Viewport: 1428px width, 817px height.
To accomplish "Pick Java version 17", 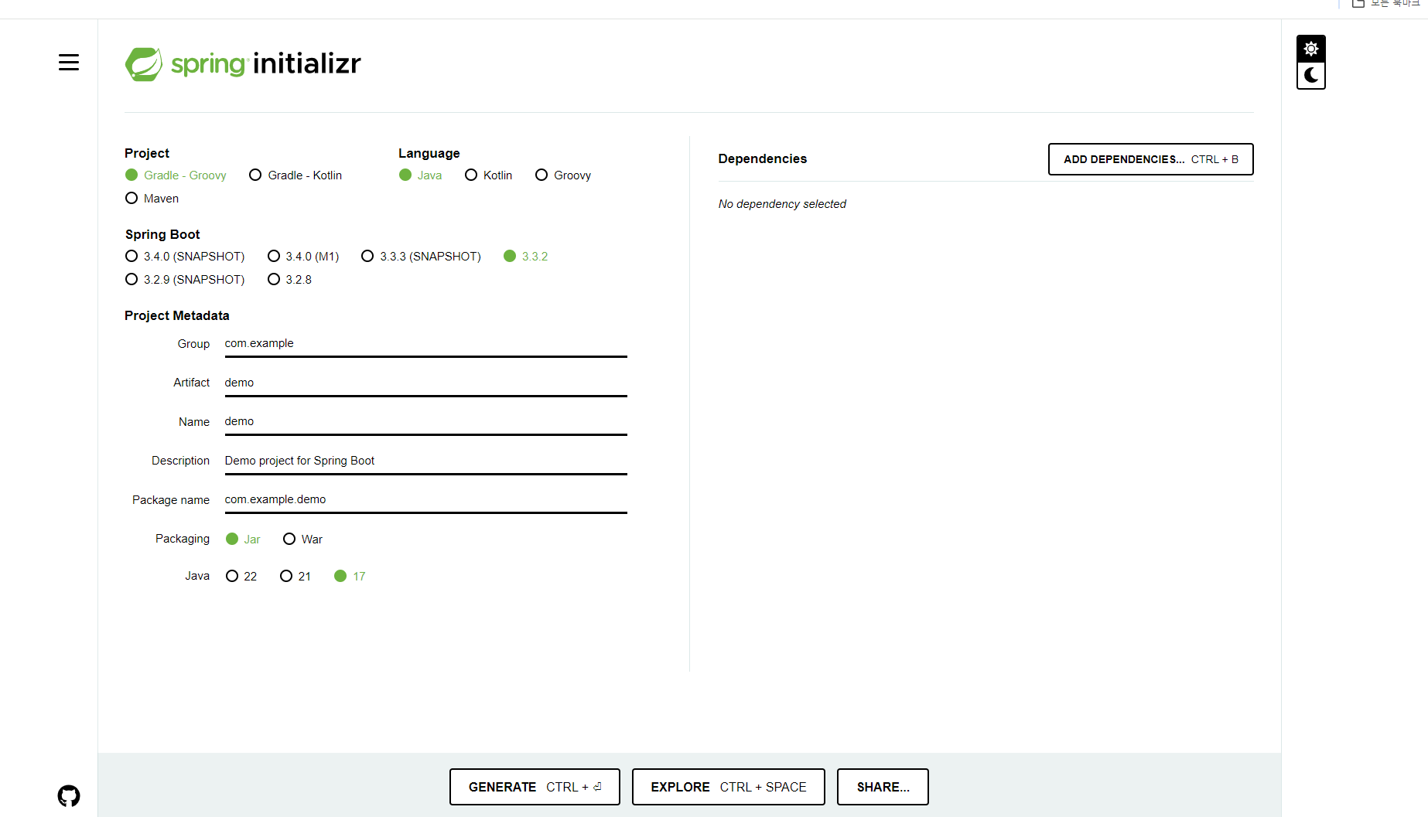I will click(x=350, y=577).
